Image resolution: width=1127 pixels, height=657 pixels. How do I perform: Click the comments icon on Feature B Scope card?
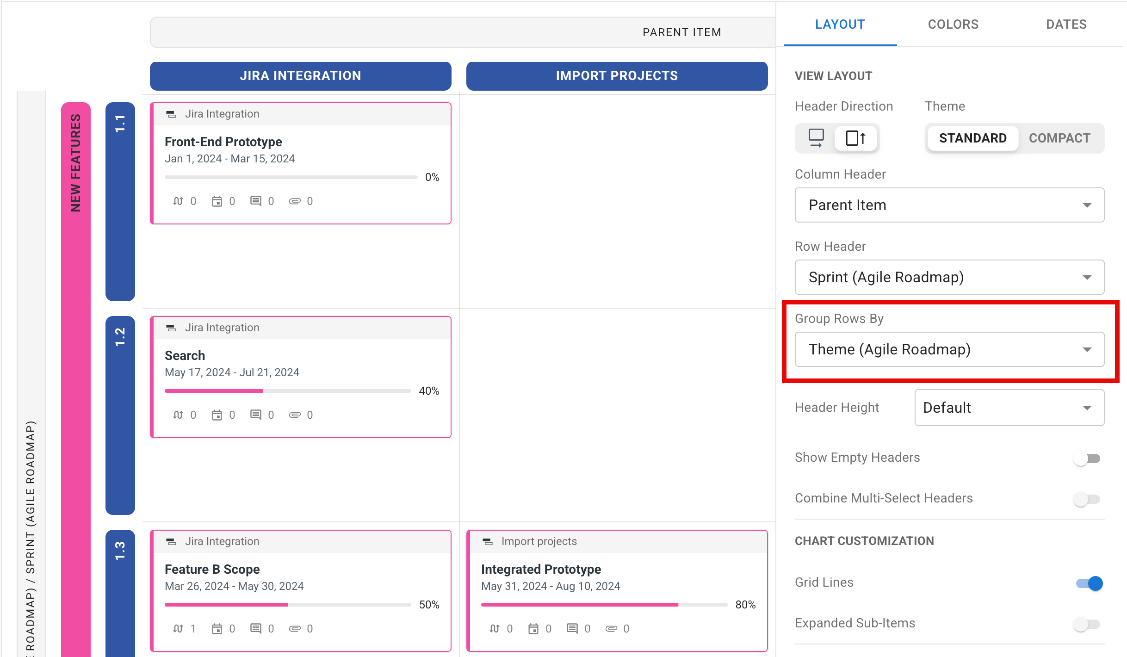257,628
